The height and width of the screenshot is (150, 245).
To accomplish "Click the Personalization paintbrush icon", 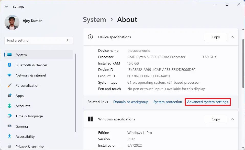I will (x=9, y=85).
